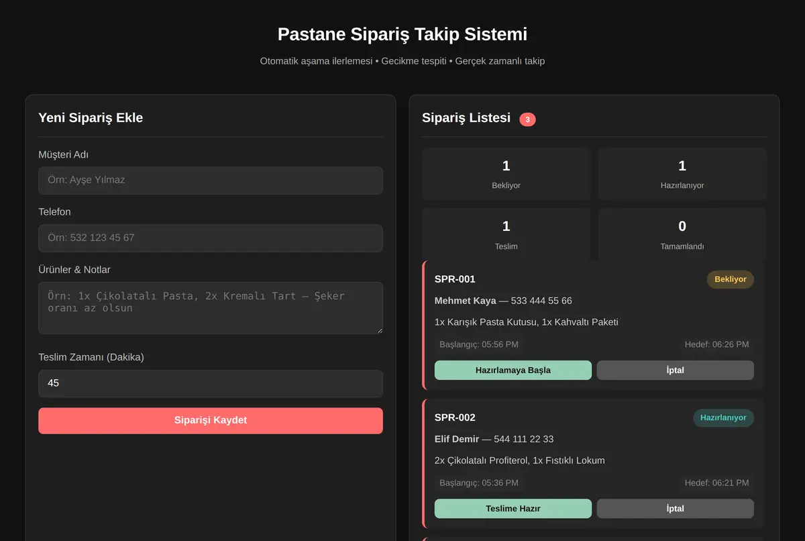
Task: Cancel order SPR-001 with its İptal button
Action: pos(676,370)
